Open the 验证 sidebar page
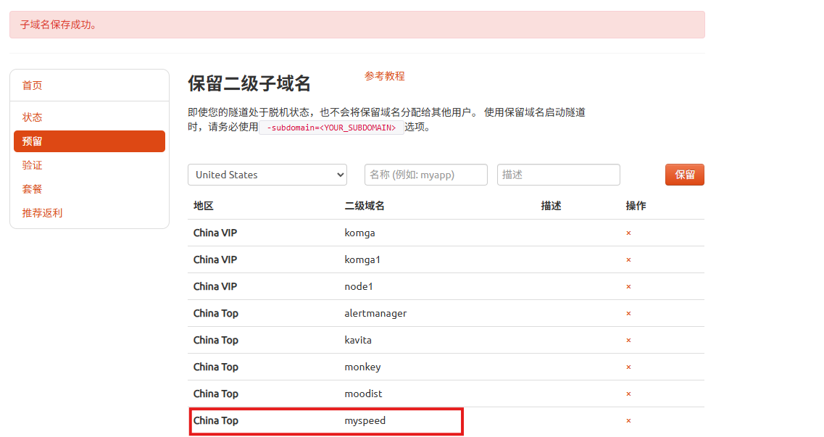Image resolution: width=824 pixels, height=437 pixels. click(32, 165)
